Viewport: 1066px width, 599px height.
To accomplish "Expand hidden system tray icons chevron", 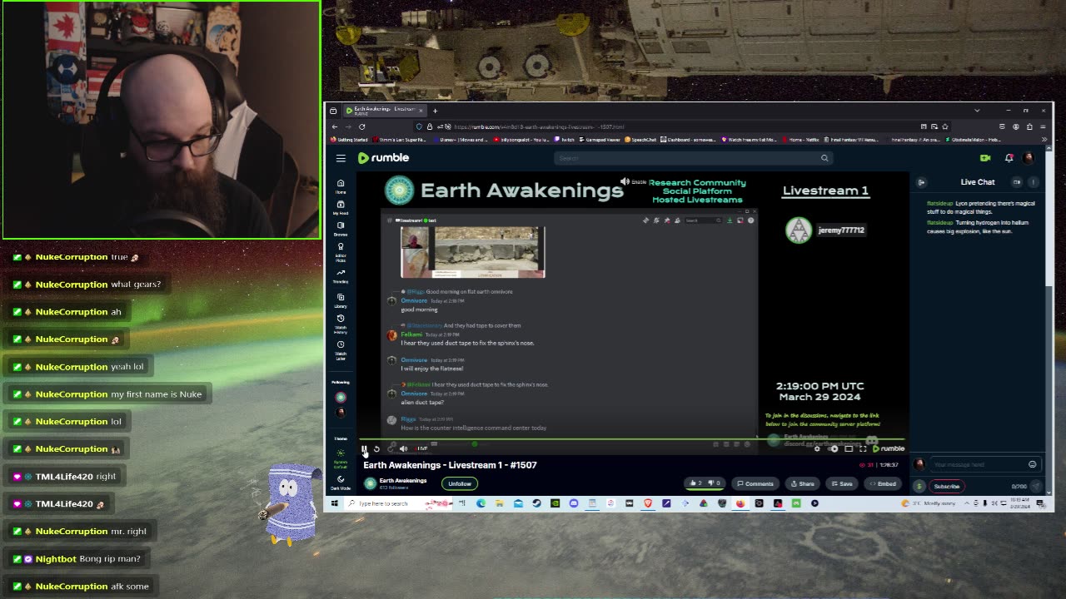I will click(x=966, y=503).
